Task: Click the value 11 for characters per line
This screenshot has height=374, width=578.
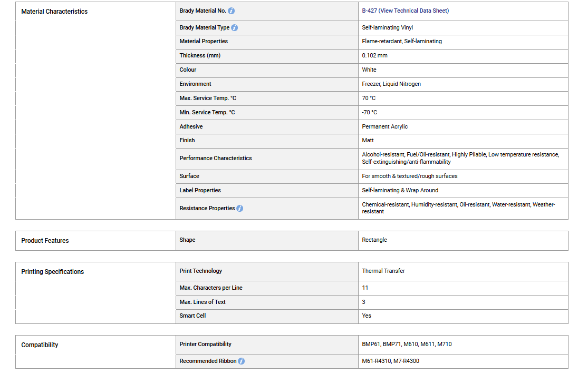Action: pyautogui.click(x=365, y=288)
